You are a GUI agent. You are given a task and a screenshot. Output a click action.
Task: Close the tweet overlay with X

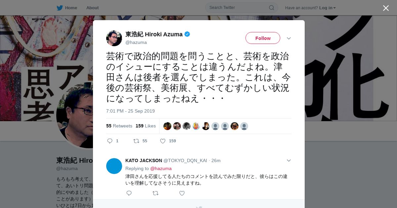(386, 8)
